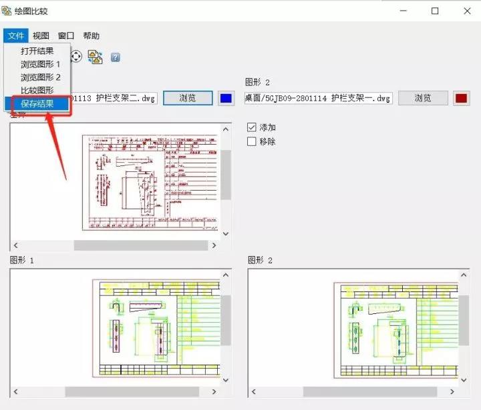The width and height of the screenshot is (481, 410).
Task: Click the drawing compare app icon in title bar
Action: click(7, 11)
